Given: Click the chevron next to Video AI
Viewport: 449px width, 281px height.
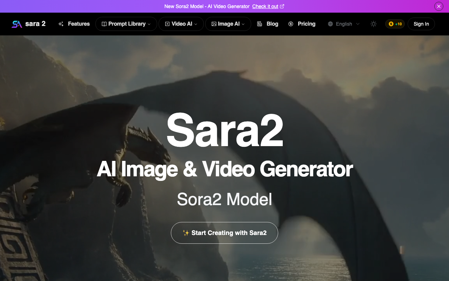Looking at the screenshot, I should point(196,24).
